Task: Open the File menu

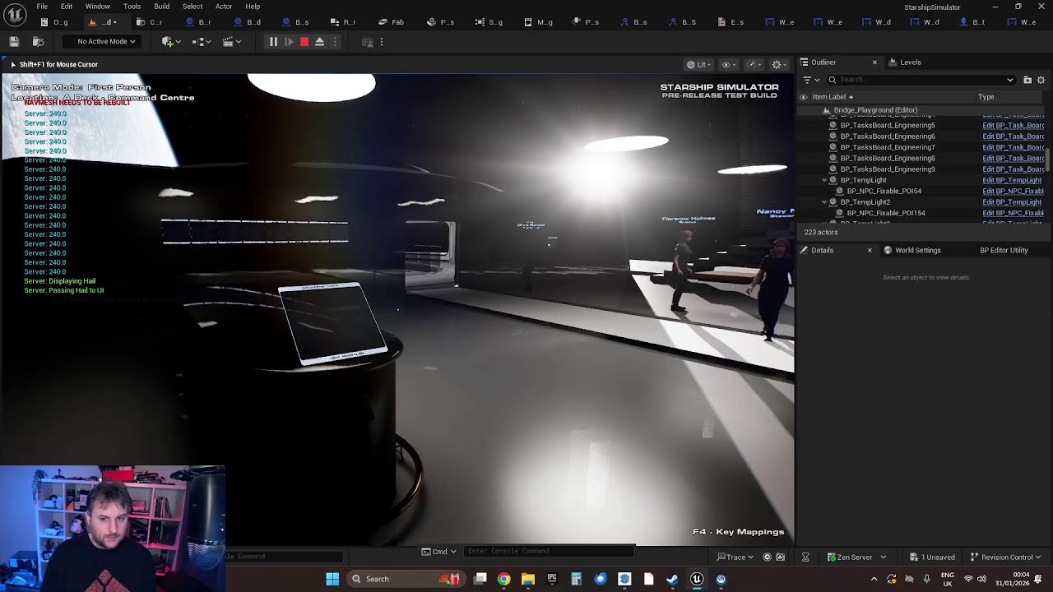Action: [x=42, y=7]
